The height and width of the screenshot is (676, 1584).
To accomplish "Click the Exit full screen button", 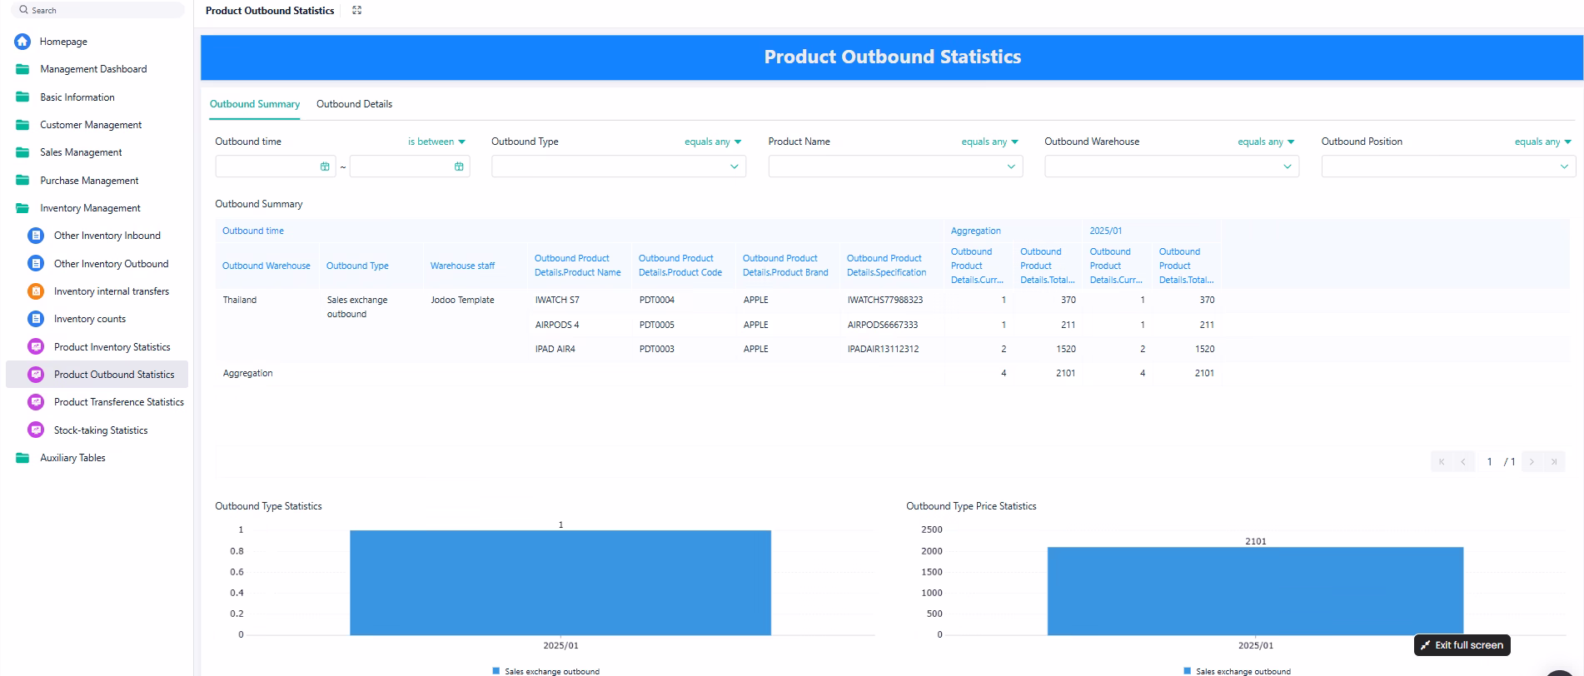I will (1462, 645).
